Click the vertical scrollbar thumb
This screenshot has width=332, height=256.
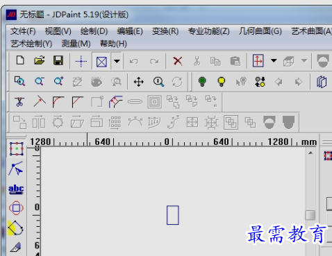coord(310,215)
